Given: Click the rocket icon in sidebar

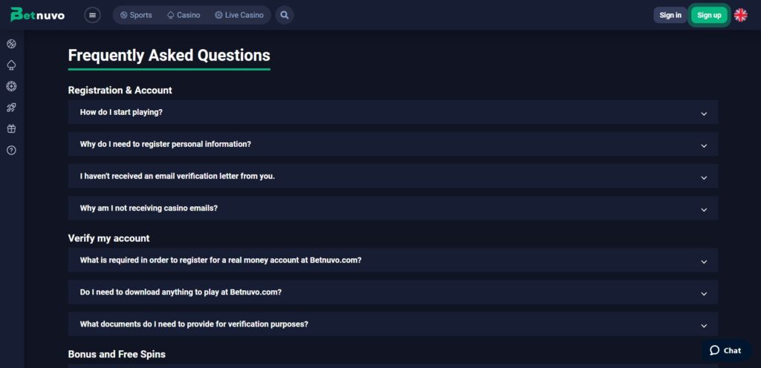Looking at the screenshot, I should 11,108.
